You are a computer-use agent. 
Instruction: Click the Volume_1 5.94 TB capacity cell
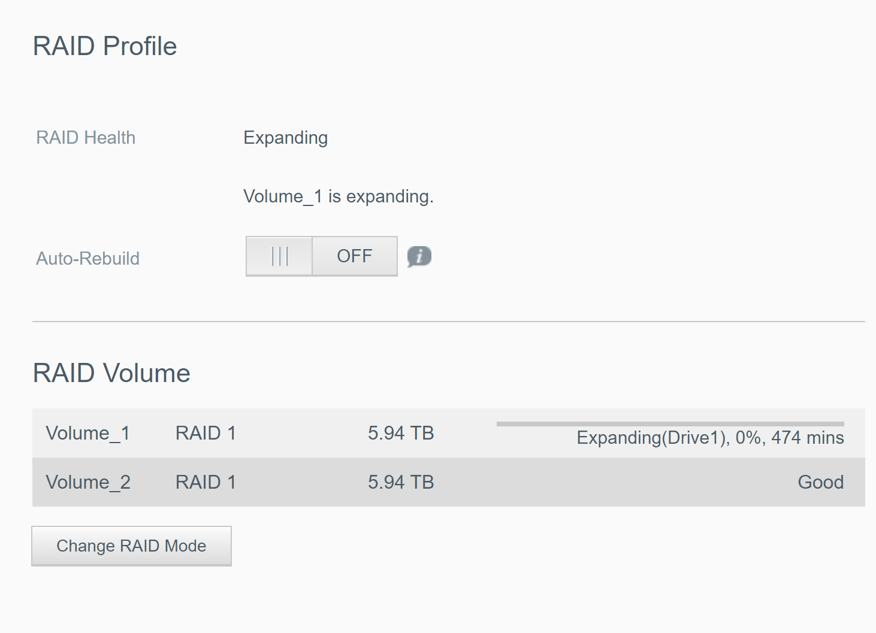click(x=401, y=433)
